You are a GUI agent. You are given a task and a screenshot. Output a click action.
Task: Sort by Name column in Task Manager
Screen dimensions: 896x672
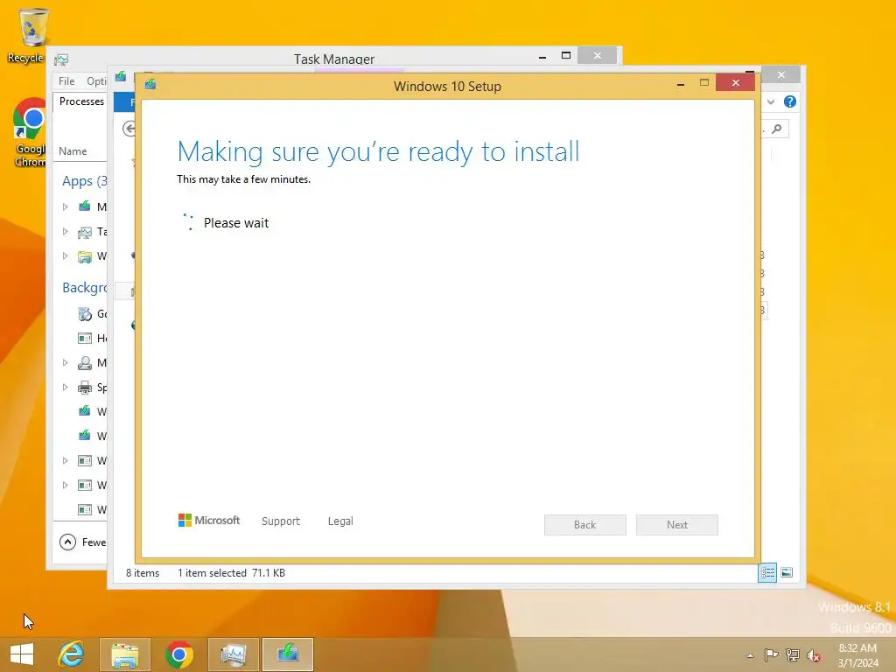click(73, 151)
